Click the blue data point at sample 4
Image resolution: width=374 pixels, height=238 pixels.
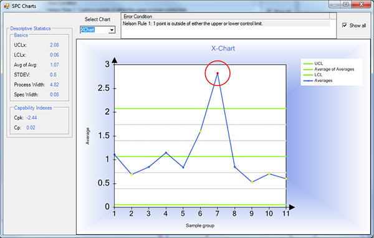pyautogui.click(x=166, y=153)
